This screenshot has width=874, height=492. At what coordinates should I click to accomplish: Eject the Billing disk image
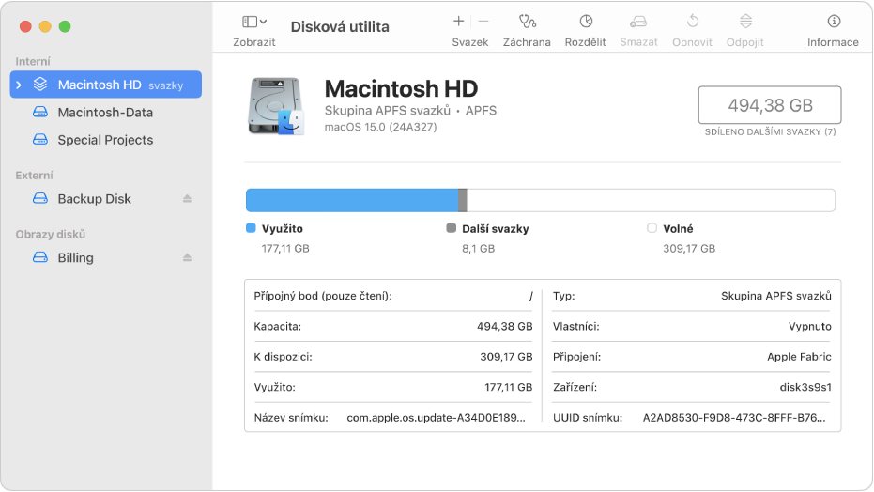187,257
